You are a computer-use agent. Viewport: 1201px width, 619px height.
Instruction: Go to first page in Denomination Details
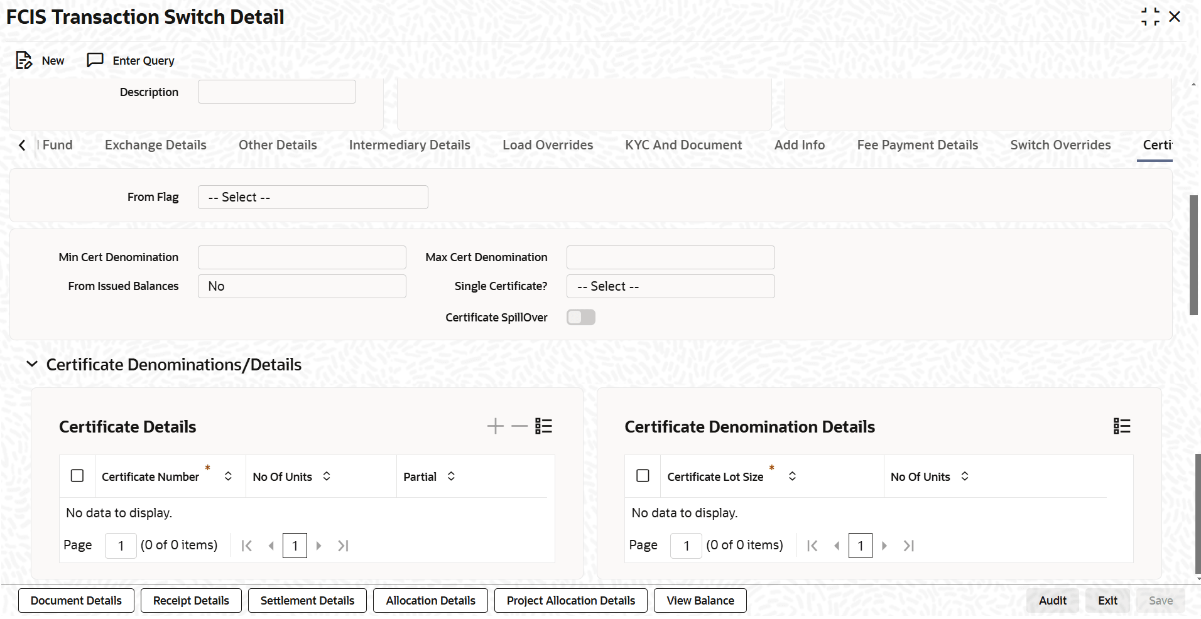click(x=812, y=546)
